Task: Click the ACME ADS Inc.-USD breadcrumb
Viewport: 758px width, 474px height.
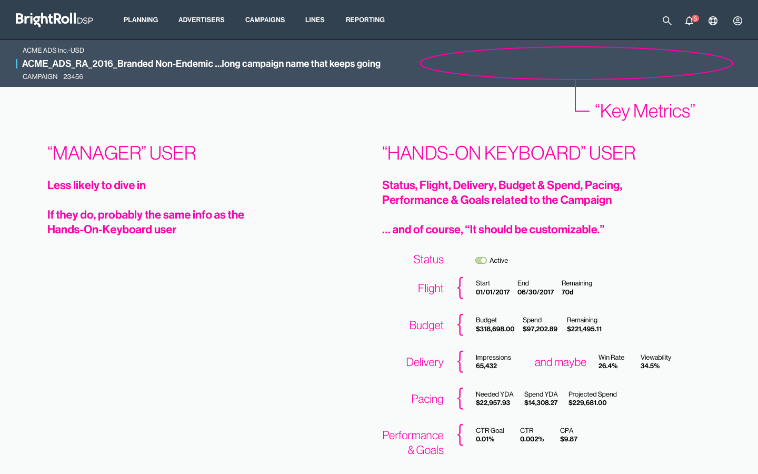Action: click(x=53, y=50)
